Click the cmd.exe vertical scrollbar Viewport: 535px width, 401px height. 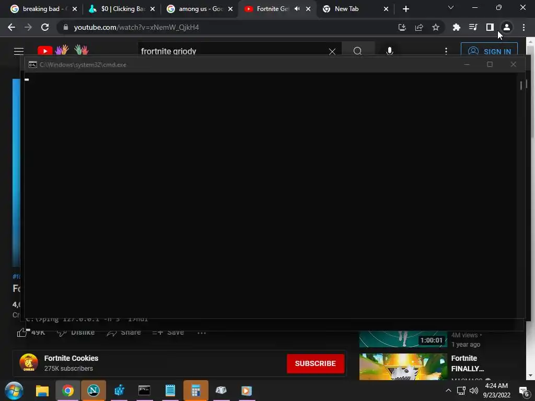521,194
